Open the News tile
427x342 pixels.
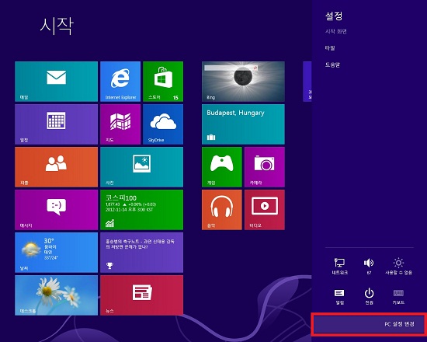pos(141,295)
